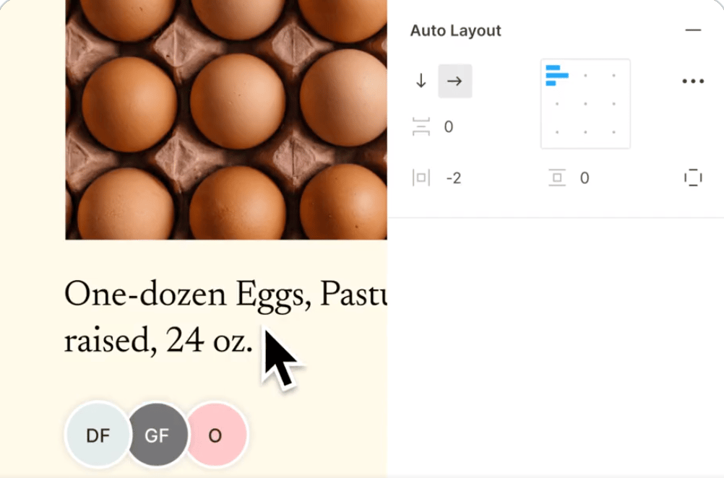The width and height of the screenshot is (724, 478).
Task: Select horizontal direction arrow in Auto Layout
Action: click(454, 81)
